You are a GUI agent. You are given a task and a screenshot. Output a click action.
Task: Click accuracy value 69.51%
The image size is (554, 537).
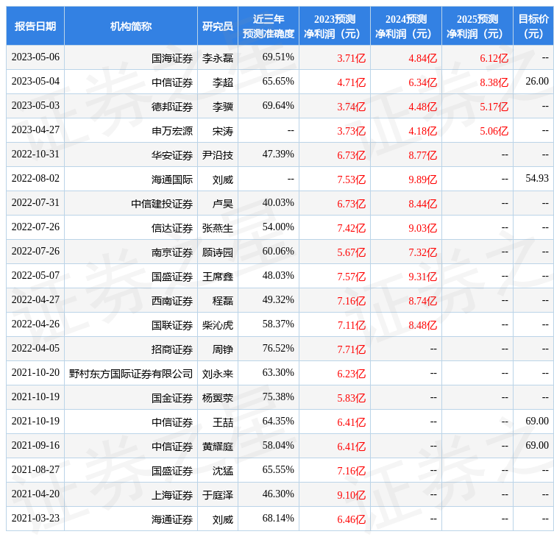[278, 57]
